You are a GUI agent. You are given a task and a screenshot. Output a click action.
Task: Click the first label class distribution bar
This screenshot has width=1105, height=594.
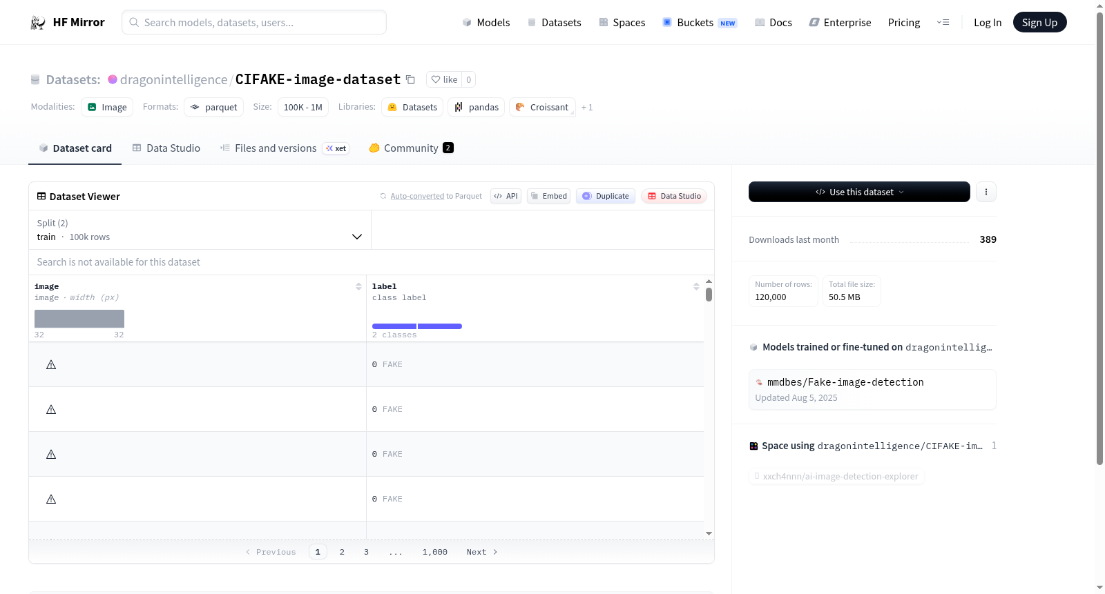(x=394, y=326)
